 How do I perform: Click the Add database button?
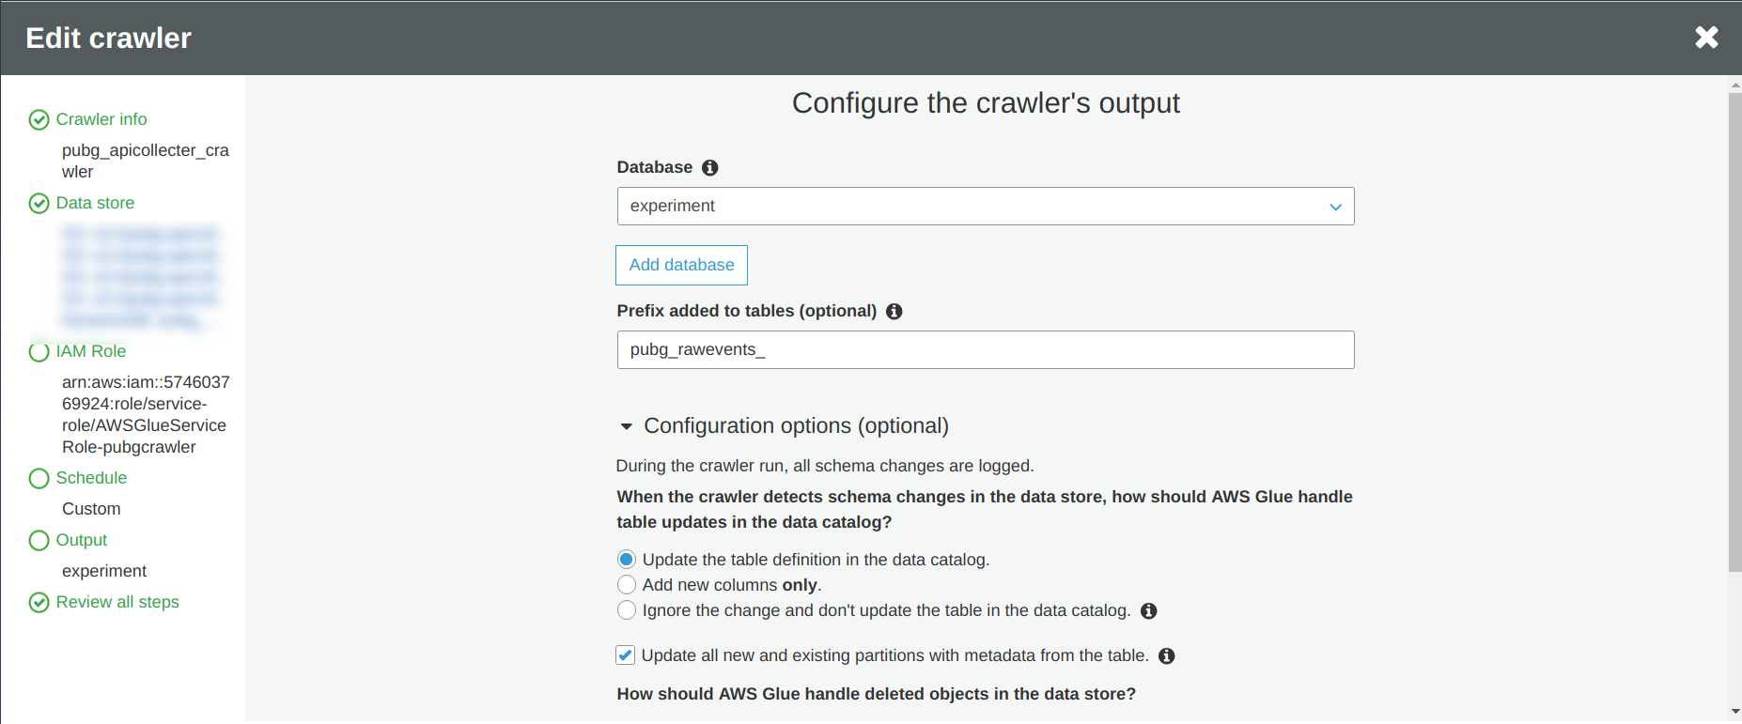pos(681,266)
